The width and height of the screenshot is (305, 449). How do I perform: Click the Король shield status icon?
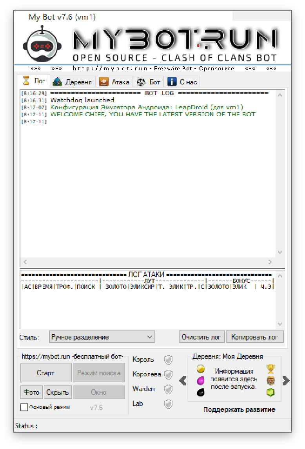[x=169, y=360]
